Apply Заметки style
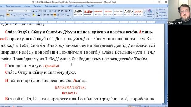 [x=98, y=13]
